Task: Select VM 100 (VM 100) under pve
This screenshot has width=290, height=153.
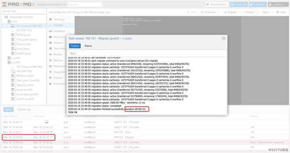Action: click(24, 30)
